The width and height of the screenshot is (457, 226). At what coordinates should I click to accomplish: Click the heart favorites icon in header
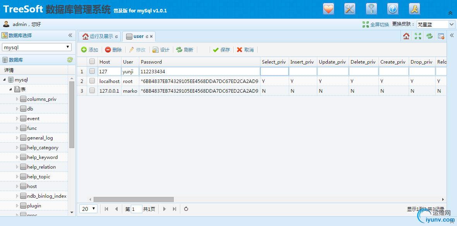pyautogui.click(x=329, y=9)
